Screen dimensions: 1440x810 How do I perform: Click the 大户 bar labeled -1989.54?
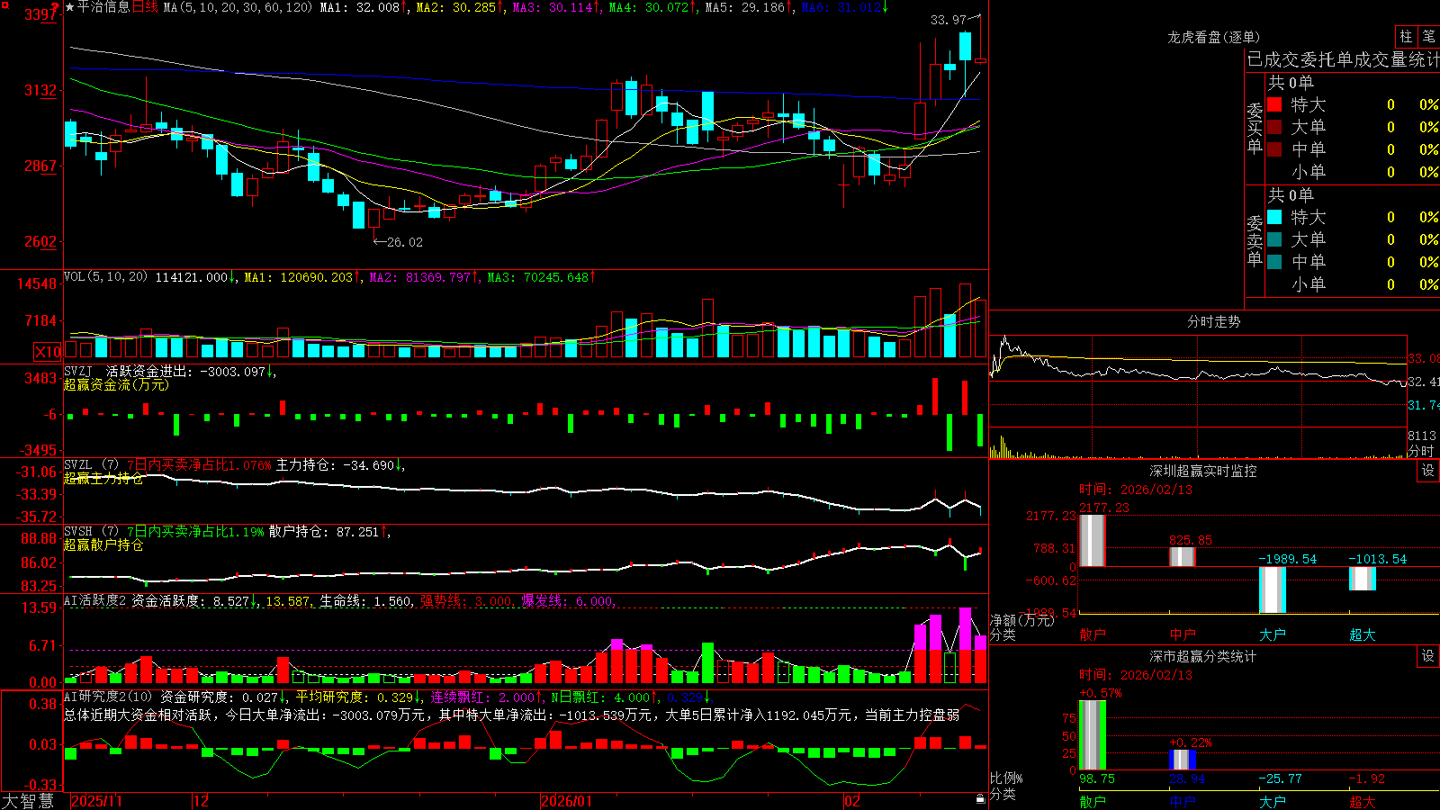(1272, 589)
